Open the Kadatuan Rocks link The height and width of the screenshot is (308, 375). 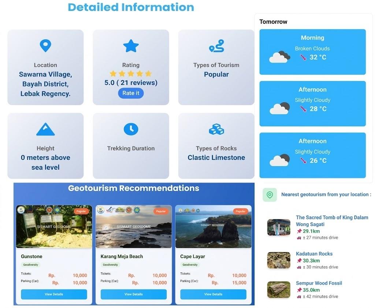314,254
